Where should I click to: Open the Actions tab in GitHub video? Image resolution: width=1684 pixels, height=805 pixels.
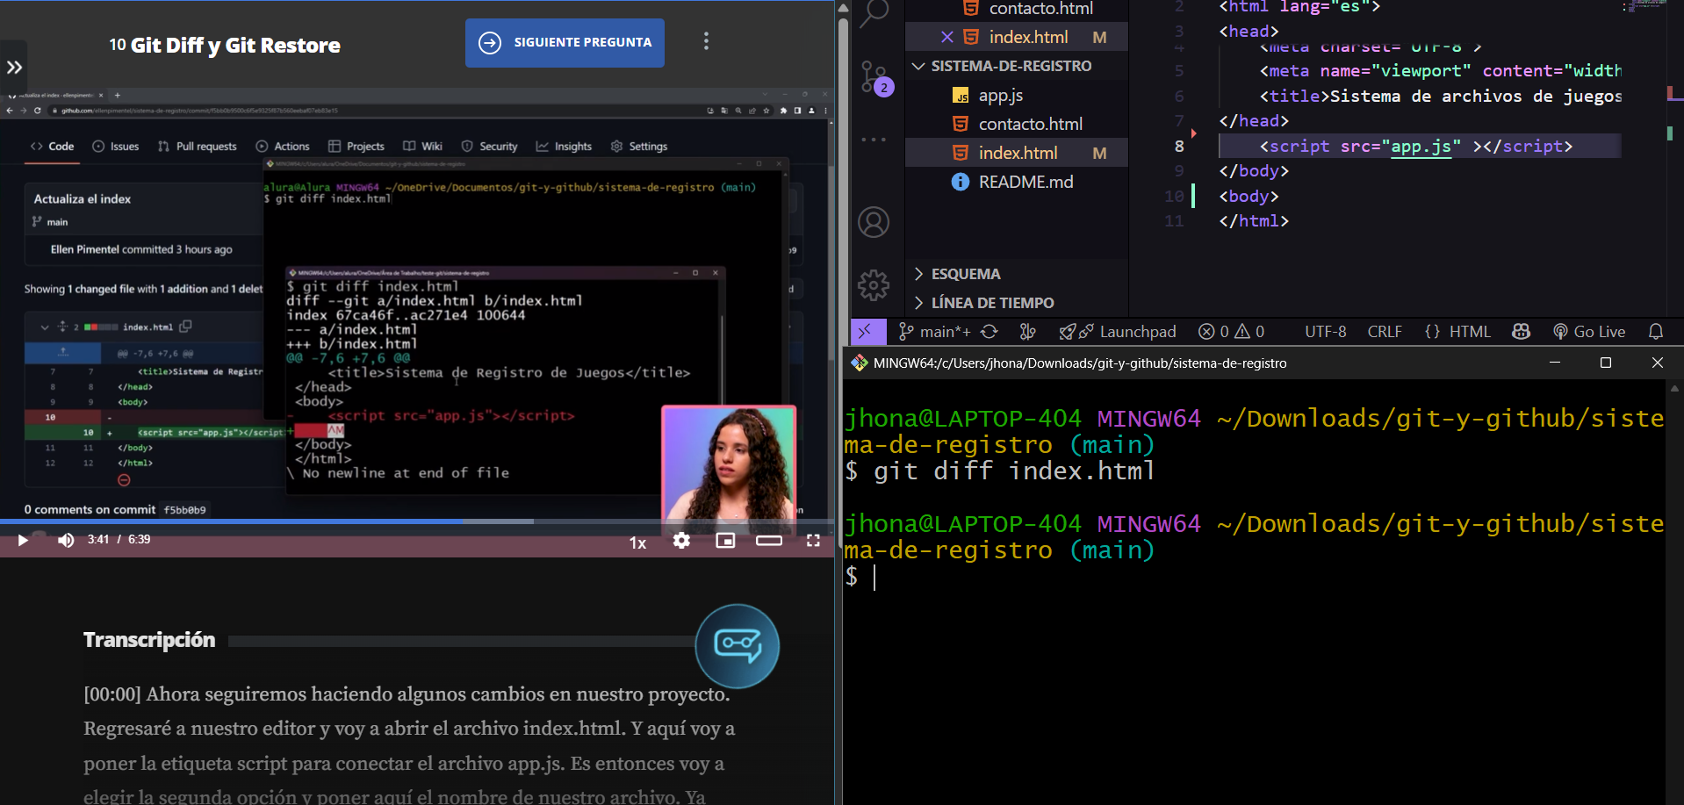[283, 147]
